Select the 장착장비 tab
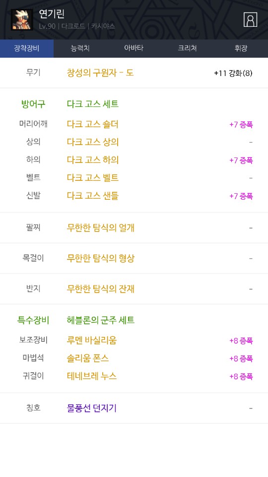This screenshot has width=268, height=477. click(x=27, y=48)
